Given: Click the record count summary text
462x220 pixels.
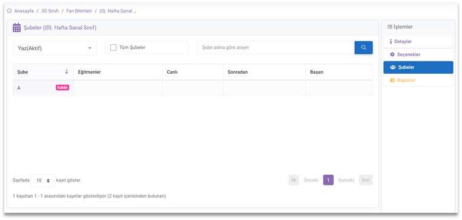Looking at the screenshot, I should pyautogui.click(x=89, y=196).
